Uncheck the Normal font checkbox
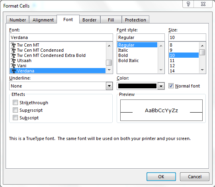 pos(171,86)
